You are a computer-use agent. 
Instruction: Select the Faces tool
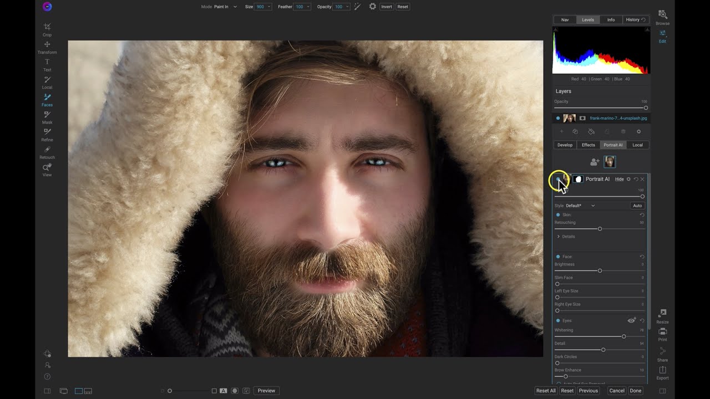coord(47,100)
